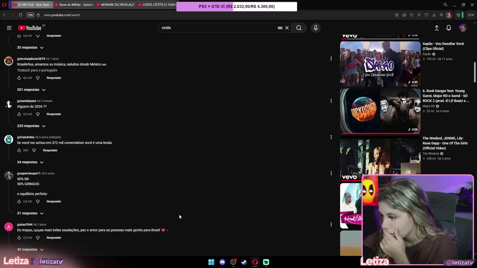Clear the search text with the X icon
Viewport: 477px width, 268px height.
[287, 28]
